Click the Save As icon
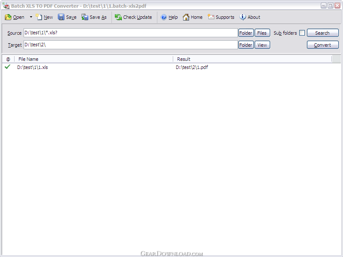This screenshot has height=257, width=343. tap(85, 17)
